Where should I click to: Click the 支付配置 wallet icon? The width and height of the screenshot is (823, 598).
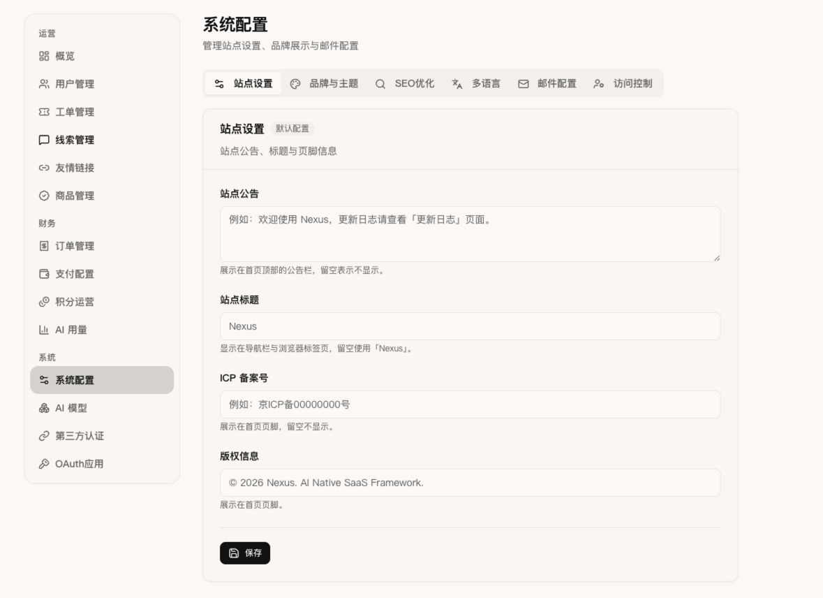(x=44, y=274)
